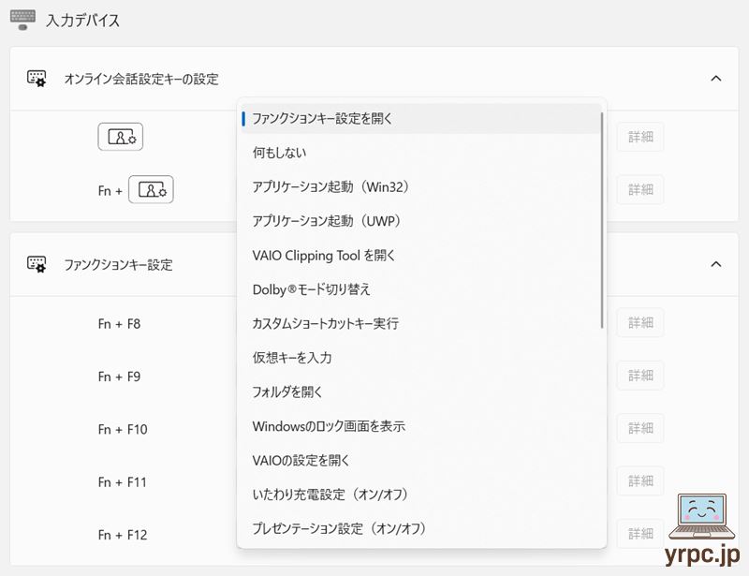Collapse the ファンクションキー設定 section chevron

(x=716, y=264)
